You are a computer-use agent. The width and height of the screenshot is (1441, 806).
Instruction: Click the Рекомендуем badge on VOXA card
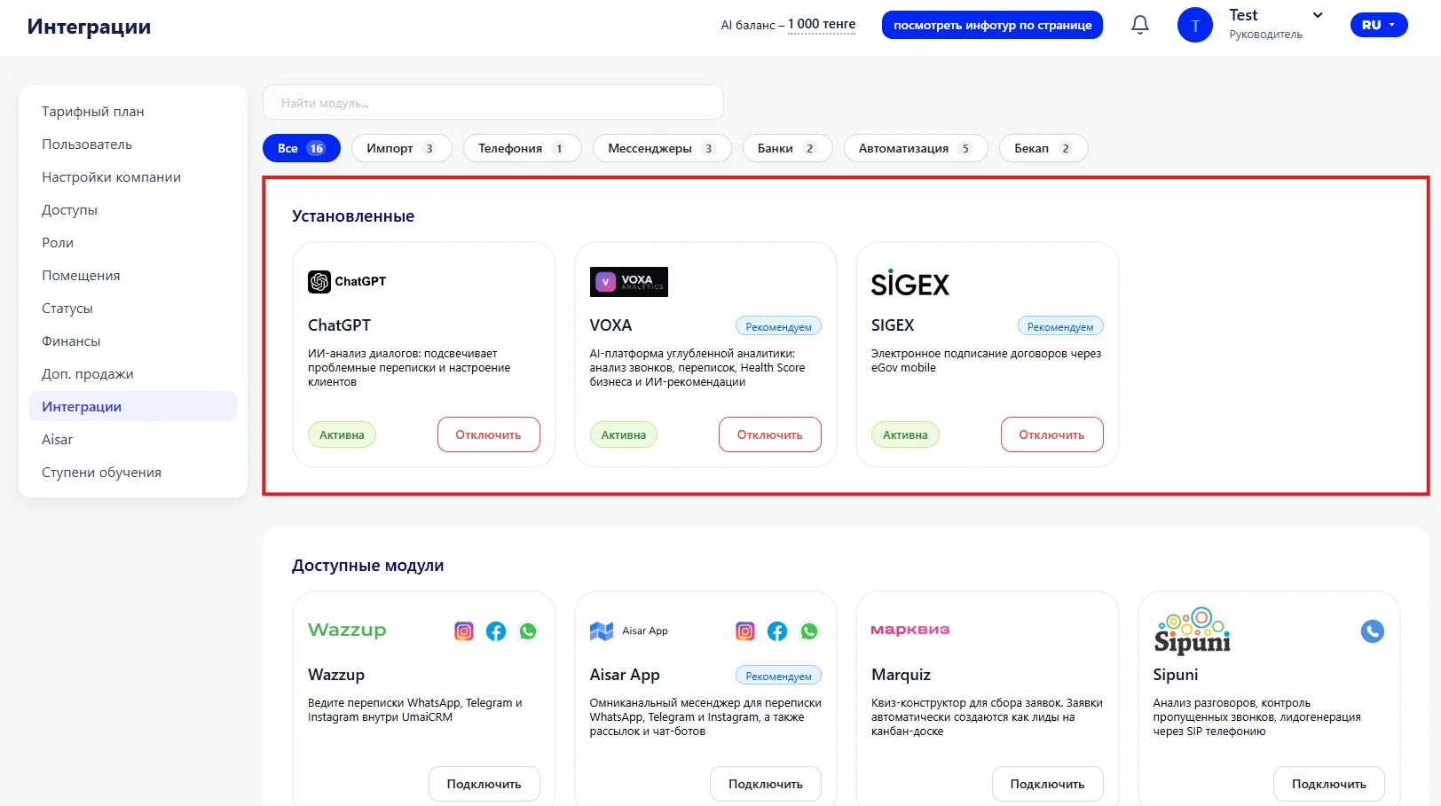click(779, 326)
